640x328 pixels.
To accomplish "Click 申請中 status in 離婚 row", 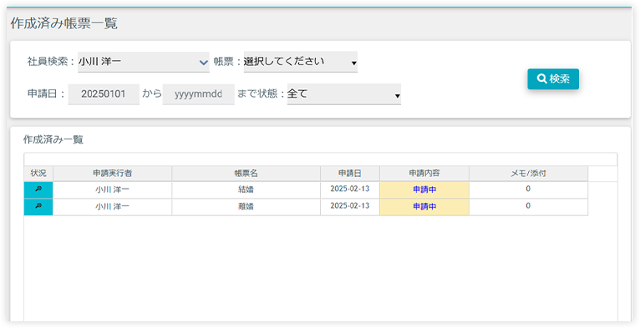I will 424,207.
